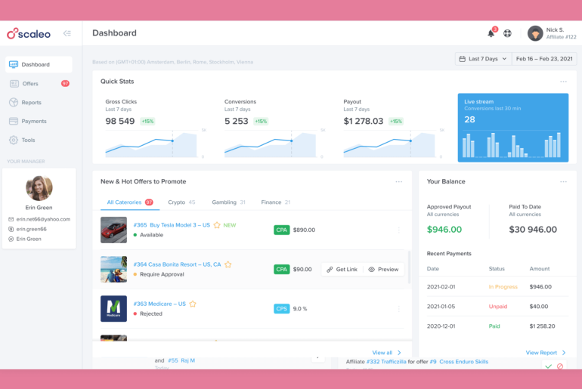Approve request with green check icon
Image resolution: width=582 pixels, height=389 pixels.
548,366
